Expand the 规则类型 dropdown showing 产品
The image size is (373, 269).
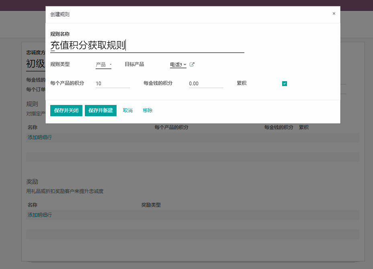pyautogui.click(x=103, y=65)
